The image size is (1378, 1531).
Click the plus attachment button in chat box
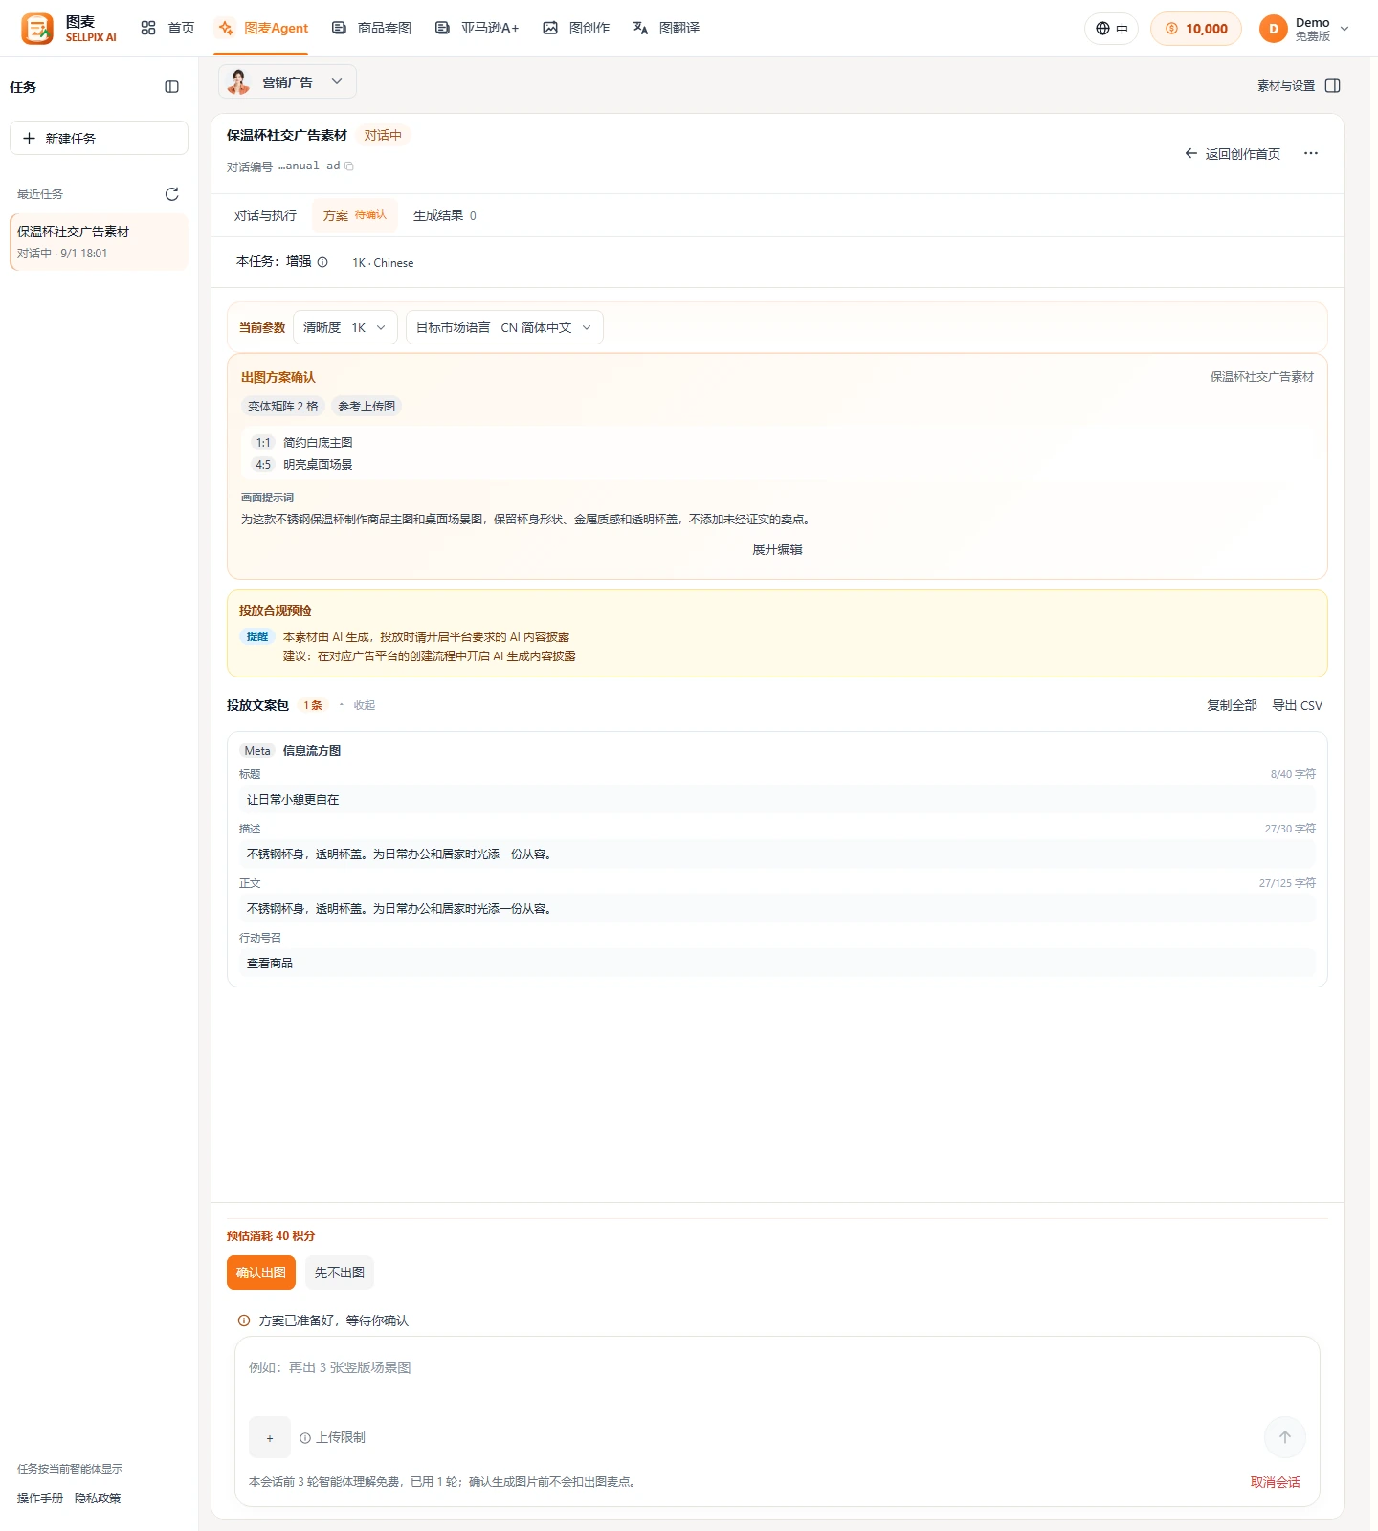click(270, 1437)
